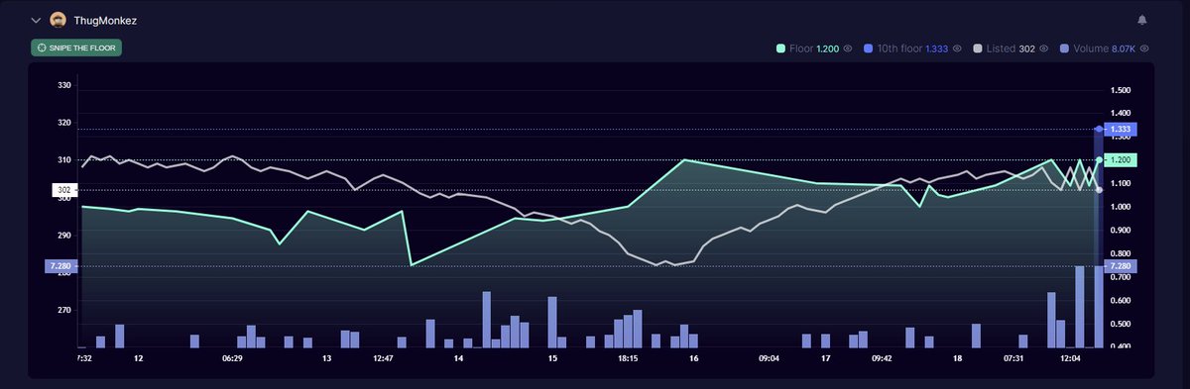1190x389 pixels.
Task: Click the 320 listed axis value
Action: [64, 123]
